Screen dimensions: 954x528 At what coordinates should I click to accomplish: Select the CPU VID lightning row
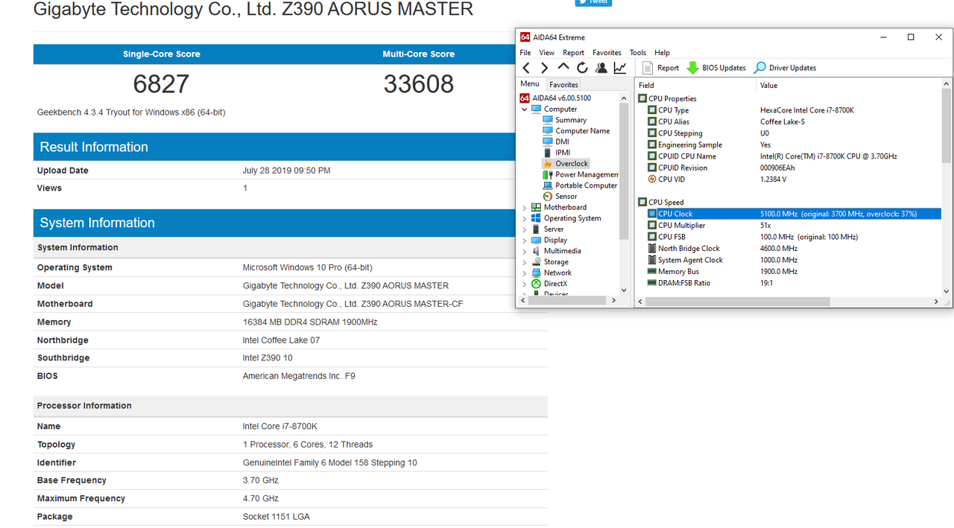(x=790, y=179)
